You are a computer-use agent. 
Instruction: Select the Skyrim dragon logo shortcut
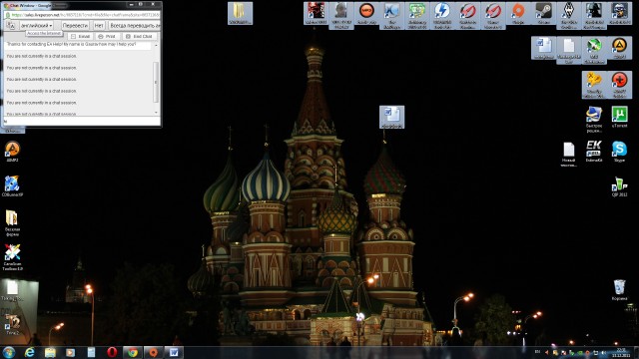coord(569,16)
